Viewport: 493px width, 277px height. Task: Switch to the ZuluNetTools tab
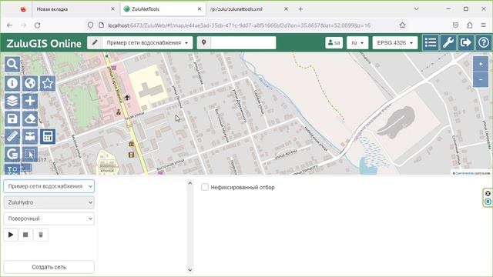tap(163, 9)
